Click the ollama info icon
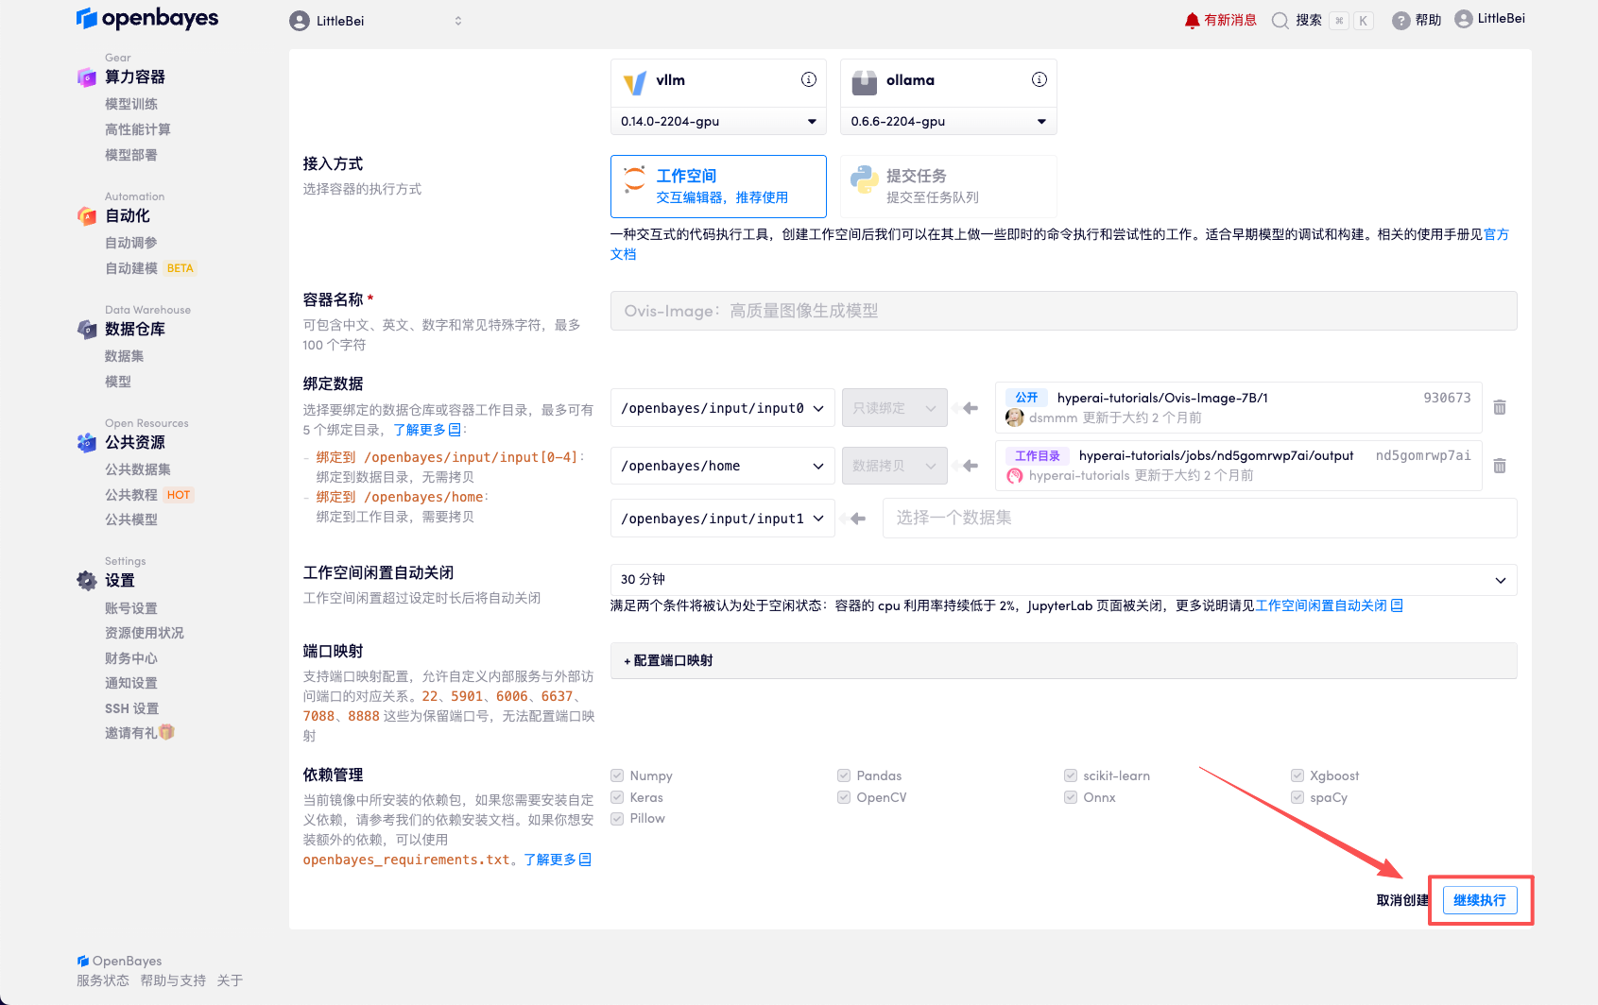1598x1005 pixels. pyautogui.click(x=1040, y=79)
